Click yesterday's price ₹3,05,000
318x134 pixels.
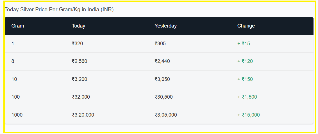coord(166,115)
